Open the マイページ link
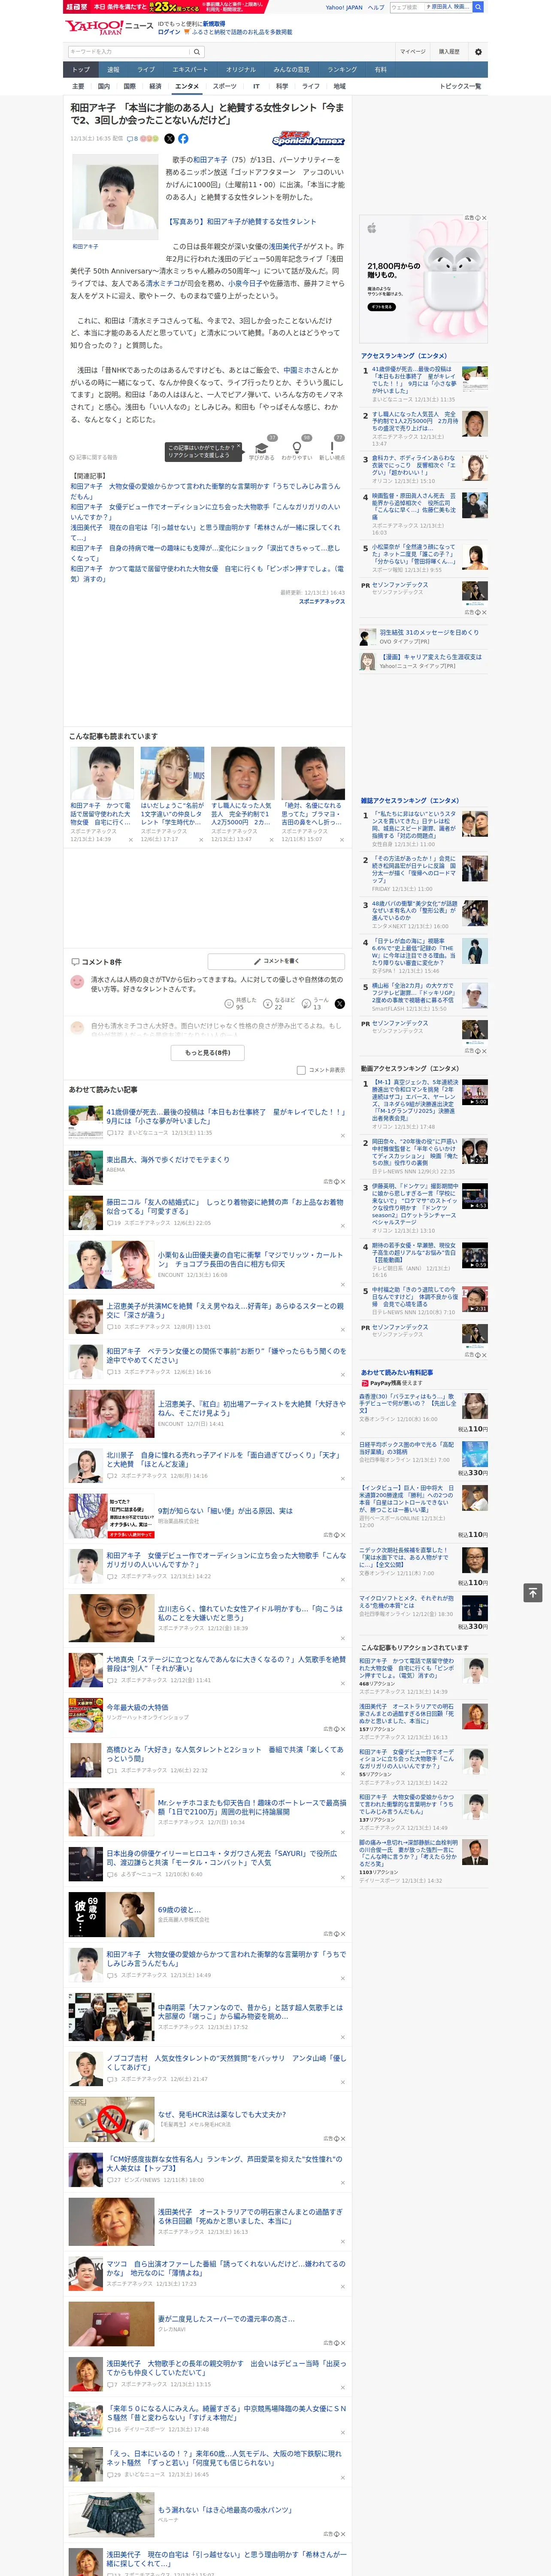Viewport: 551px width, 2576px height. 413,51
